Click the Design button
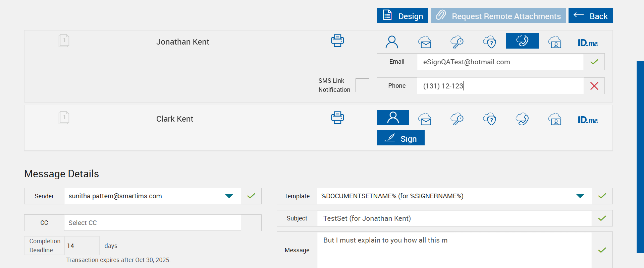The image size is (644, 268). click(x=402, y=15)
